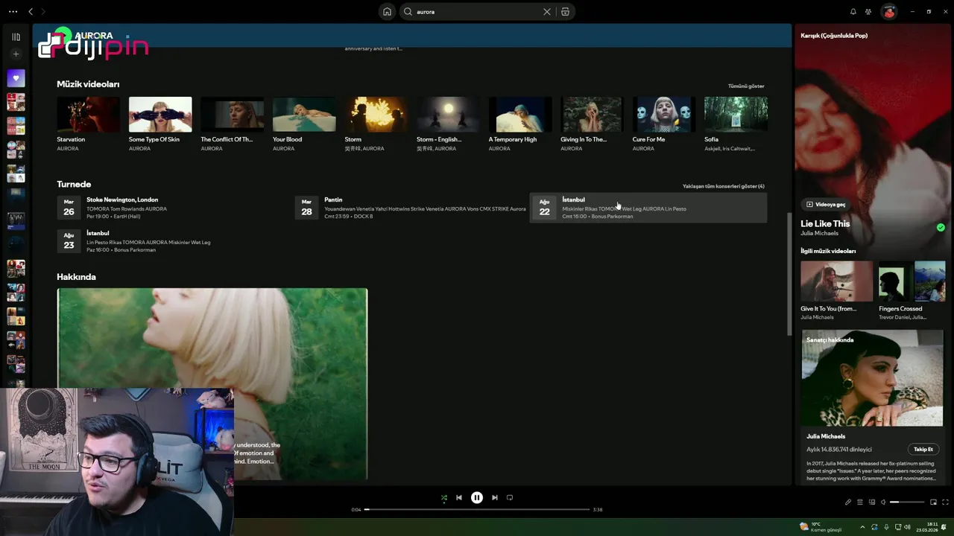Open the İstanbul Ağu 22 concert
Image resolution: width=954 pixels, height=536 pixels.
click(x=648, y=208)
